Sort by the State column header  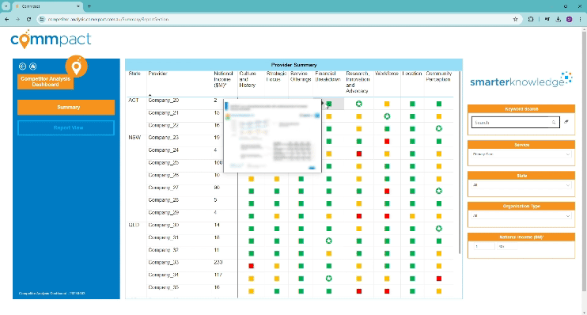point(134,74)
